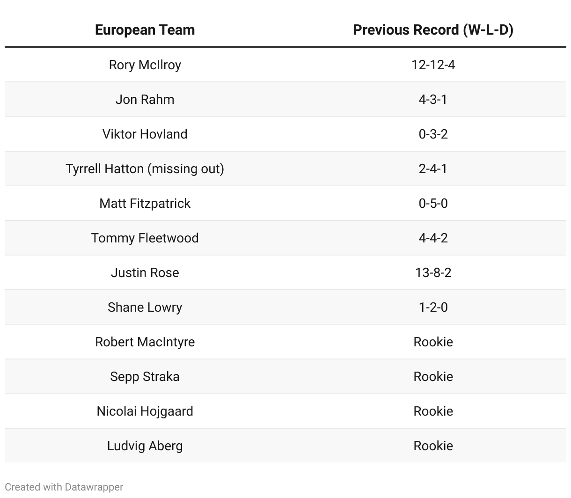
Task: Click Sepp Straka's Rookie status cell
Action: click(x=433, y=376)
